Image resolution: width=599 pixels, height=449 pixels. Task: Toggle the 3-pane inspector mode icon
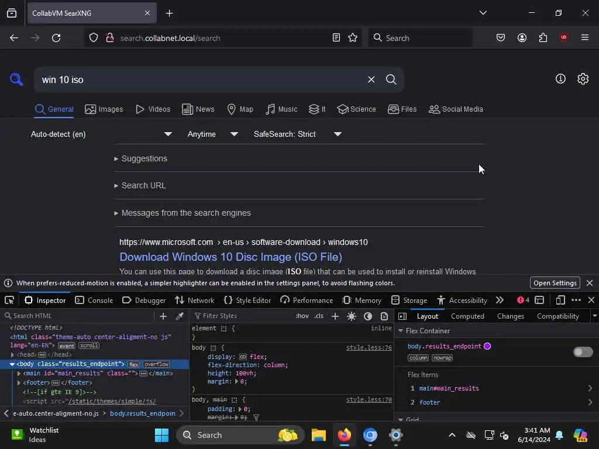pos(402,316)
